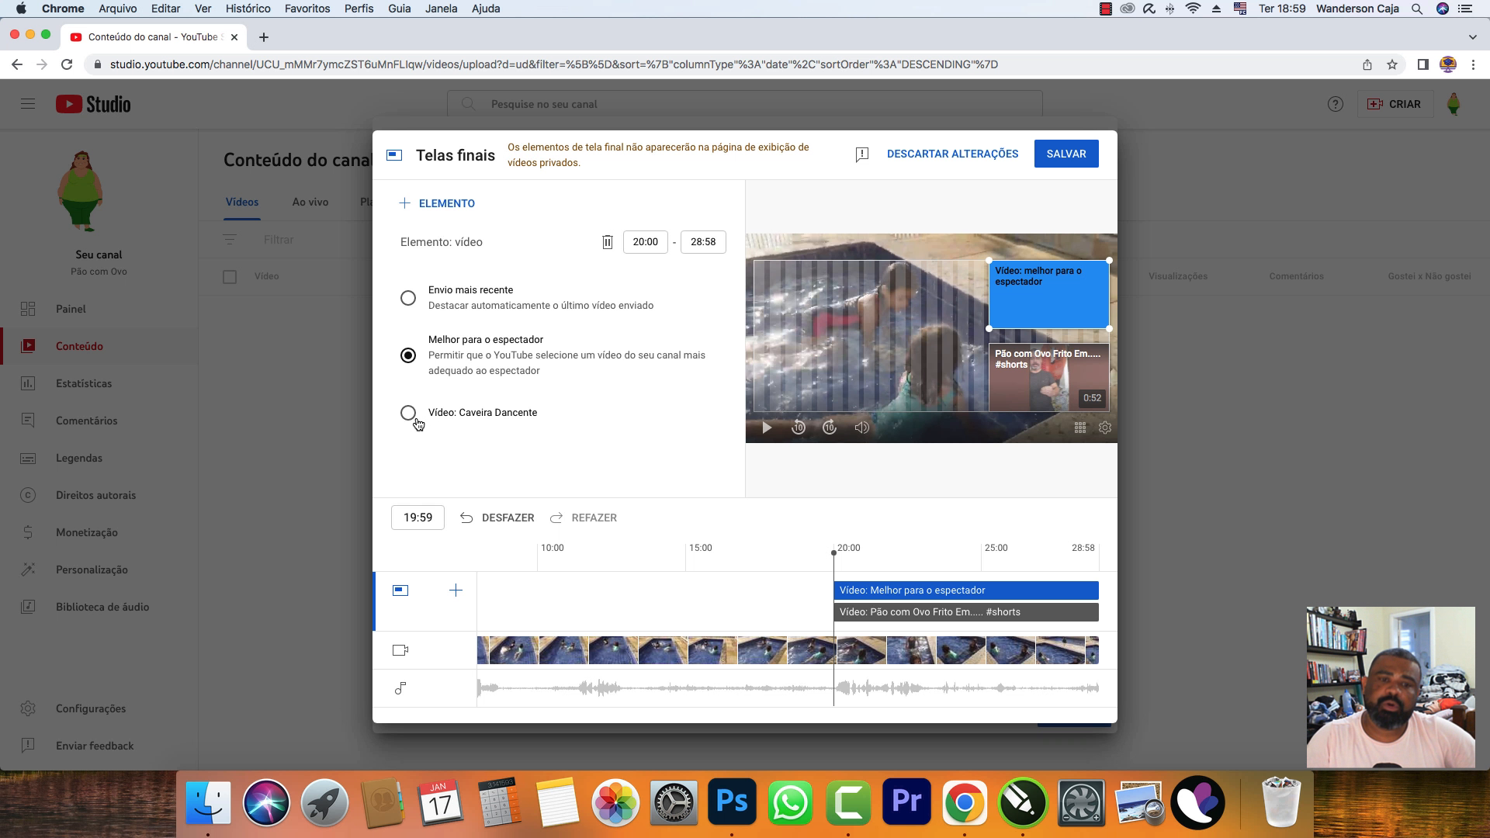Screen dimensions: 1490x838
Task: Open the add Elemento dropdown
Action: [x=437, y=203]
